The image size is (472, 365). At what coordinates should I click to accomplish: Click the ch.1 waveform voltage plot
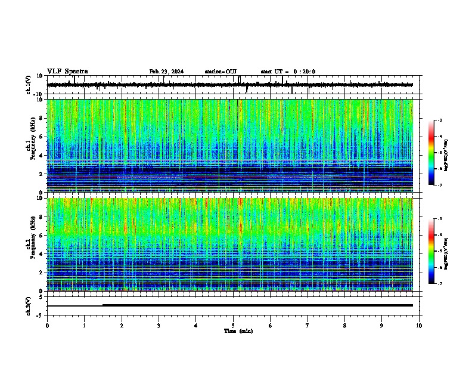click(232, 85)
